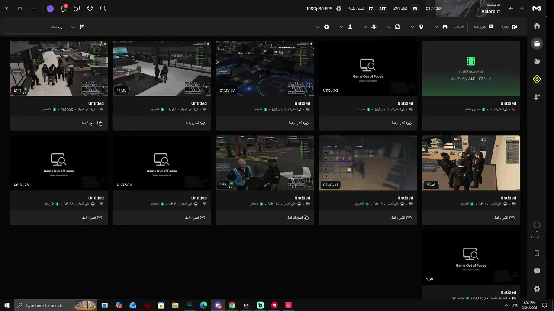554x311 pixels.
Task: Open the top bar search magnifier
Action: pyautogui.click(x=103, y=9)
